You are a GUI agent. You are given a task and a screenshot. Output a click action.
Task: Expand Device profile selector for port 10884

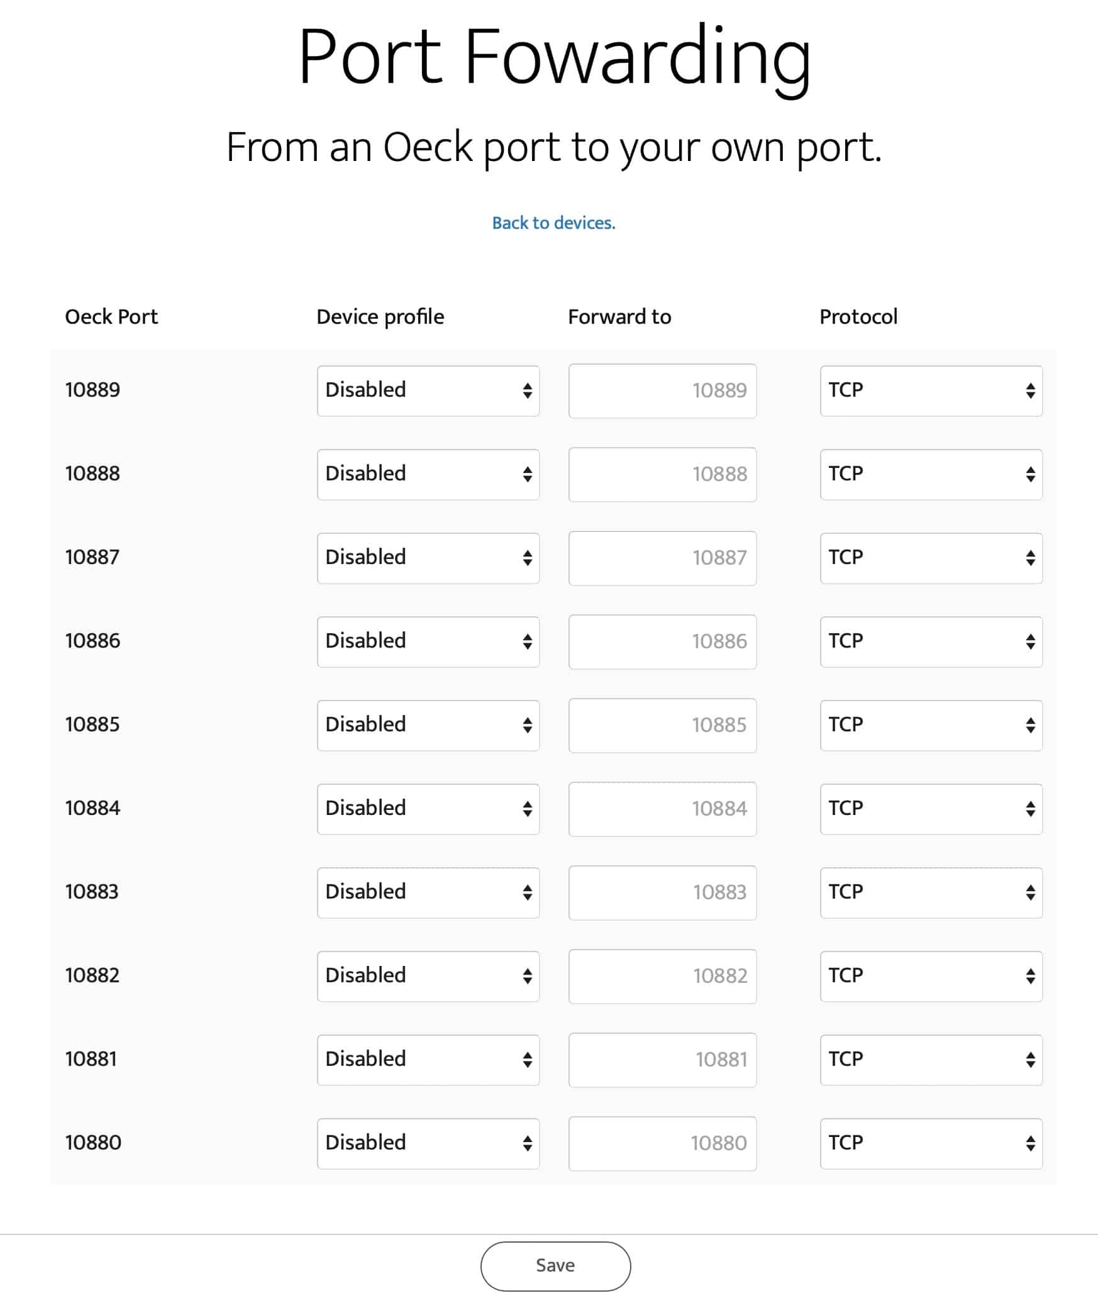pyautogui.click(x=428, y=809)
